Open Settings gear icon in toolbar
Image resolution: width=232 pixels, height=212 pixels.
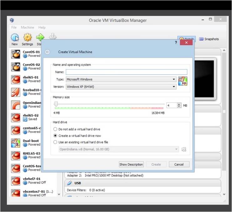[x=28, y=38]
